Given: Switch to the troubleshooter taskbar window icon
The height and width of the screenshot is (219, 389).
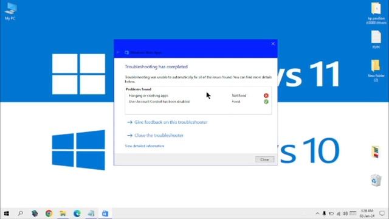Looking at the screenshot, I should [x=91, y=214].
